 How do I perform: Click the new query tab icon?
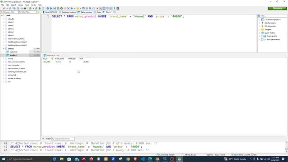coord(114,12)
